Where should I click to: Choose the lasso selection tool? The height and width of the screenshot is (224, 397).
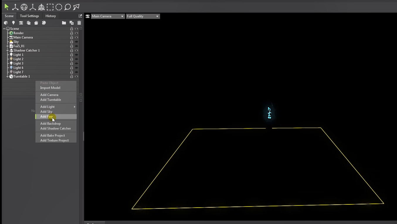(67, 7)
